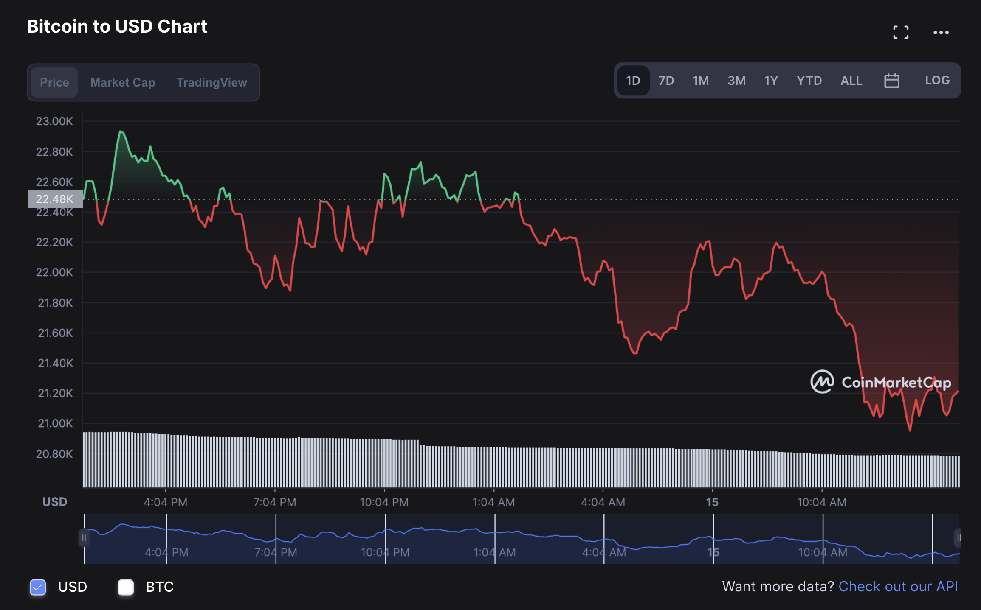Switch to the Market Cap tab
Viewport: 981px width, 610px height.
click(123, 82)
